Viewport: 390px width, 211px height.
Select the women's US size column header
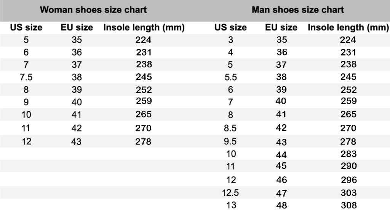(26, 27)
